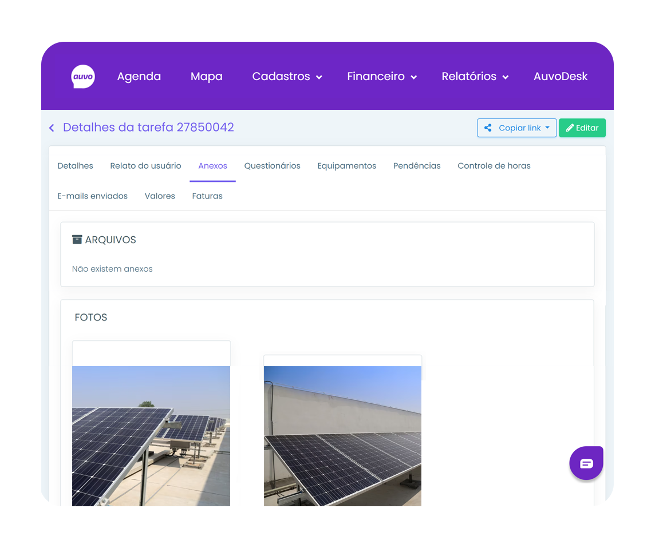Switch to the Questionários tab
Viewport: 655px width, 548px height.
click(x=272, y=166)
